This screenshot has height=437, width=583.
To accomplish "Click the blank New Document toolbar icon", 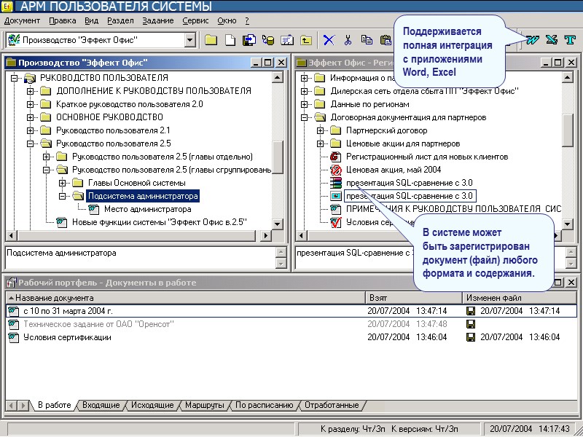I will click(230, 40).
